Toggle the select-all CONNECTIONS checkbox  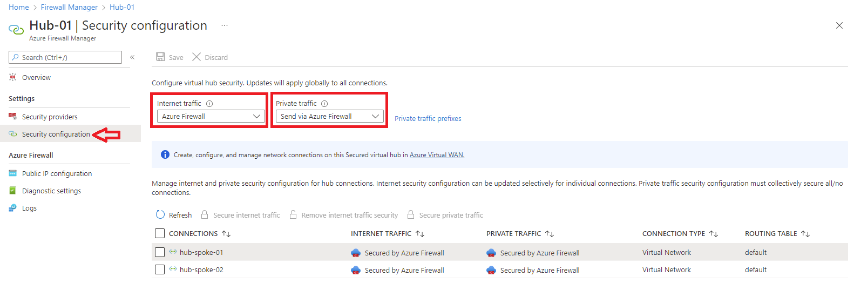point(160,233)
